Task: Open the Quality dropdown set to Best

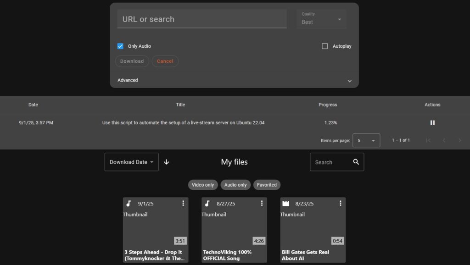Action: click(x=321, y=19)
